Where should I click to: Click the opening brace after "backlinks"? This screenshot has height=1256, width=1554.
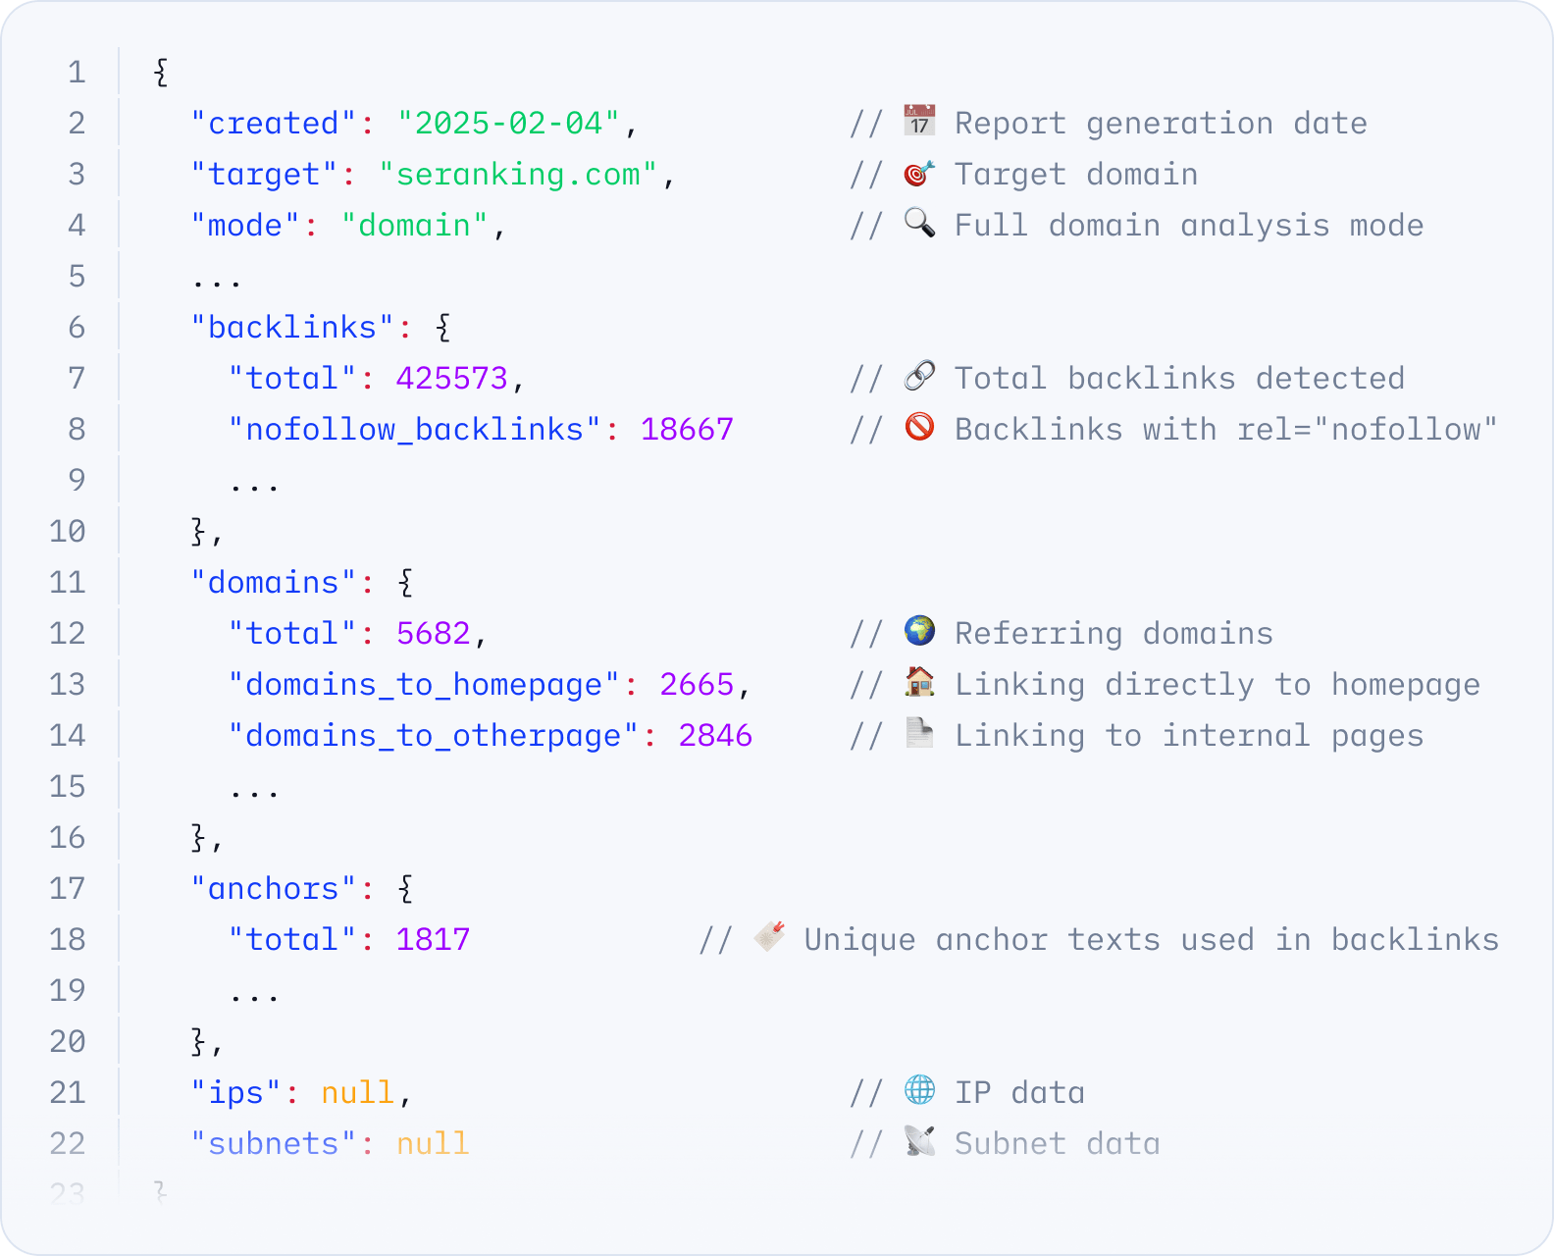pyautogui.click(x=443, y=327)
